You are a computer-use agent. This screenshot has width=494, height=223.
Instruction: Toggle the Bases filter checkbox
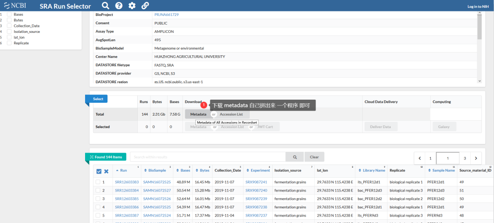pyautogui.click(x=10, y=15)
